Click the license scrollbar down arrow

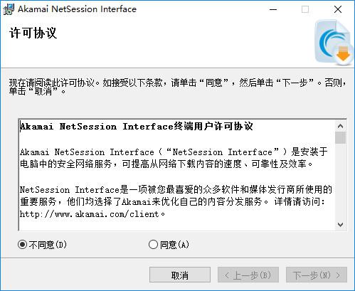point(341,224)
